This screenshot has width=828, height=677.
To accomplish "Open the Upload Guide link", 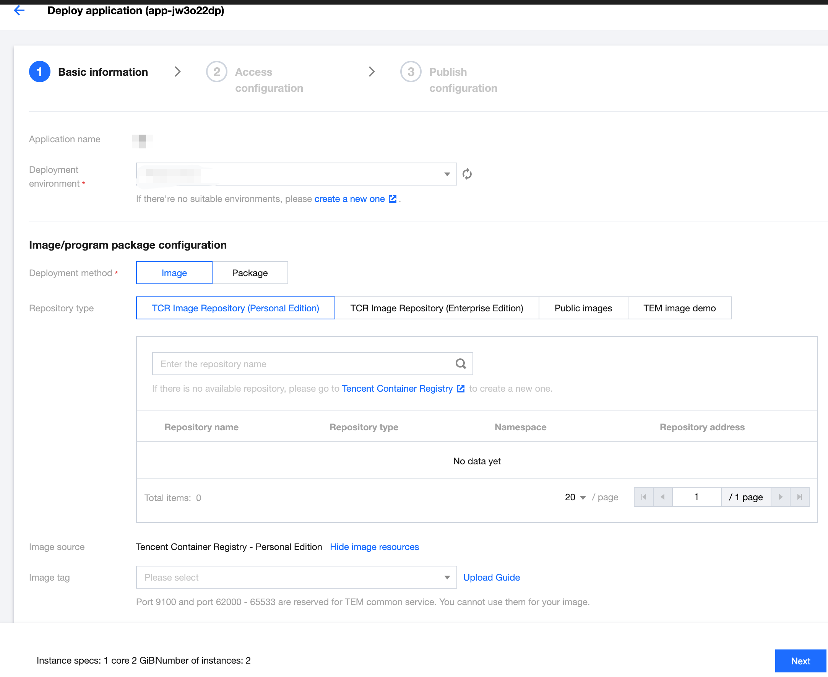I will tap(491, 577).
